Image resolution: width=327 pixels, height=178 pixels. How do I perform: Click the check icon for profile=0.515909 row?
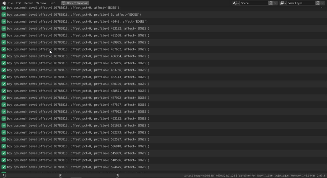point(4,153)
